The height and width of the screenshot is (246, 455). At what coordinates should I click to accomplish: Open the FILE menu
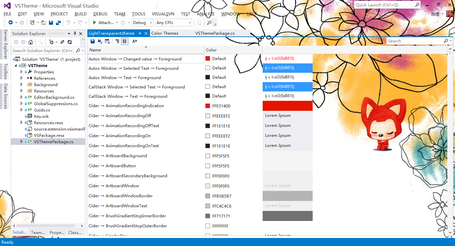[x=7, y=14]
